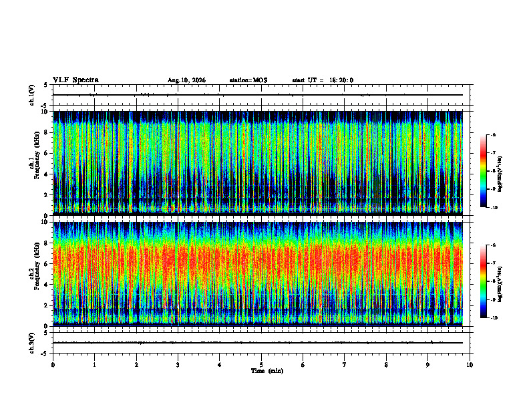Click the "6" kHz tick on ch.1 frequency axis
529x409 pixels.
click(x=47, y=153)
